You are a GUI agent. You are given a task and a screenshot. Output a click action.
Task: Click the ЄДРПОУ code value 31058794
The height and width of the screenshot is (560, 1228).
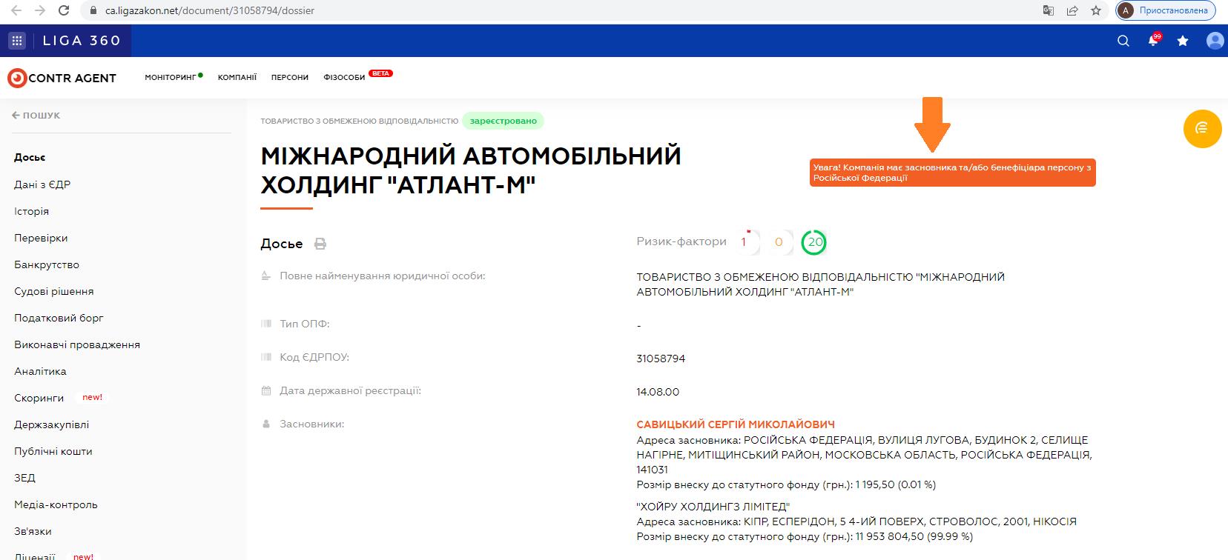pos(661,359)
